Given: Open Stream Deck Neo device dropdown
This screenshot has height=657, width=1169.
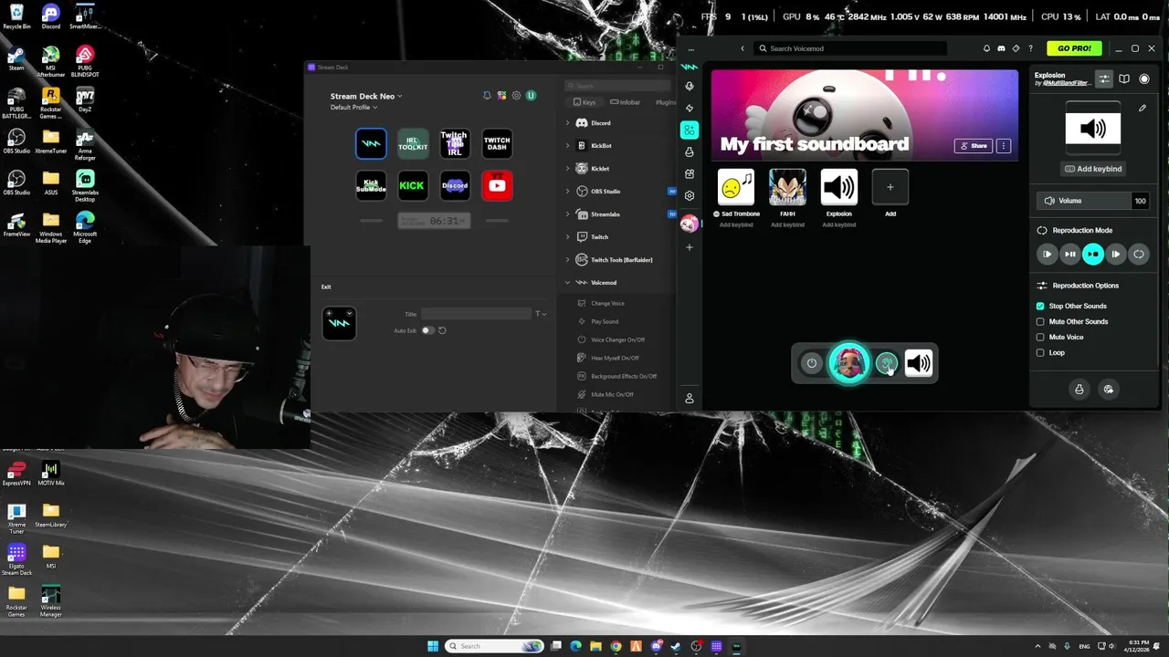Looking at the screenshot, I should click(x=366, y=96).
